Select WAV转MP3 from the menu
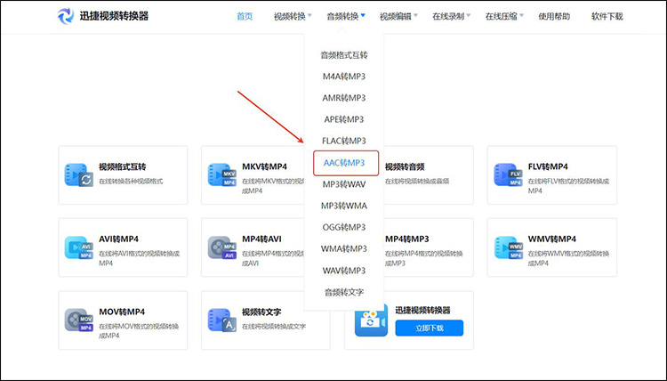 click(x=343, y=271)
